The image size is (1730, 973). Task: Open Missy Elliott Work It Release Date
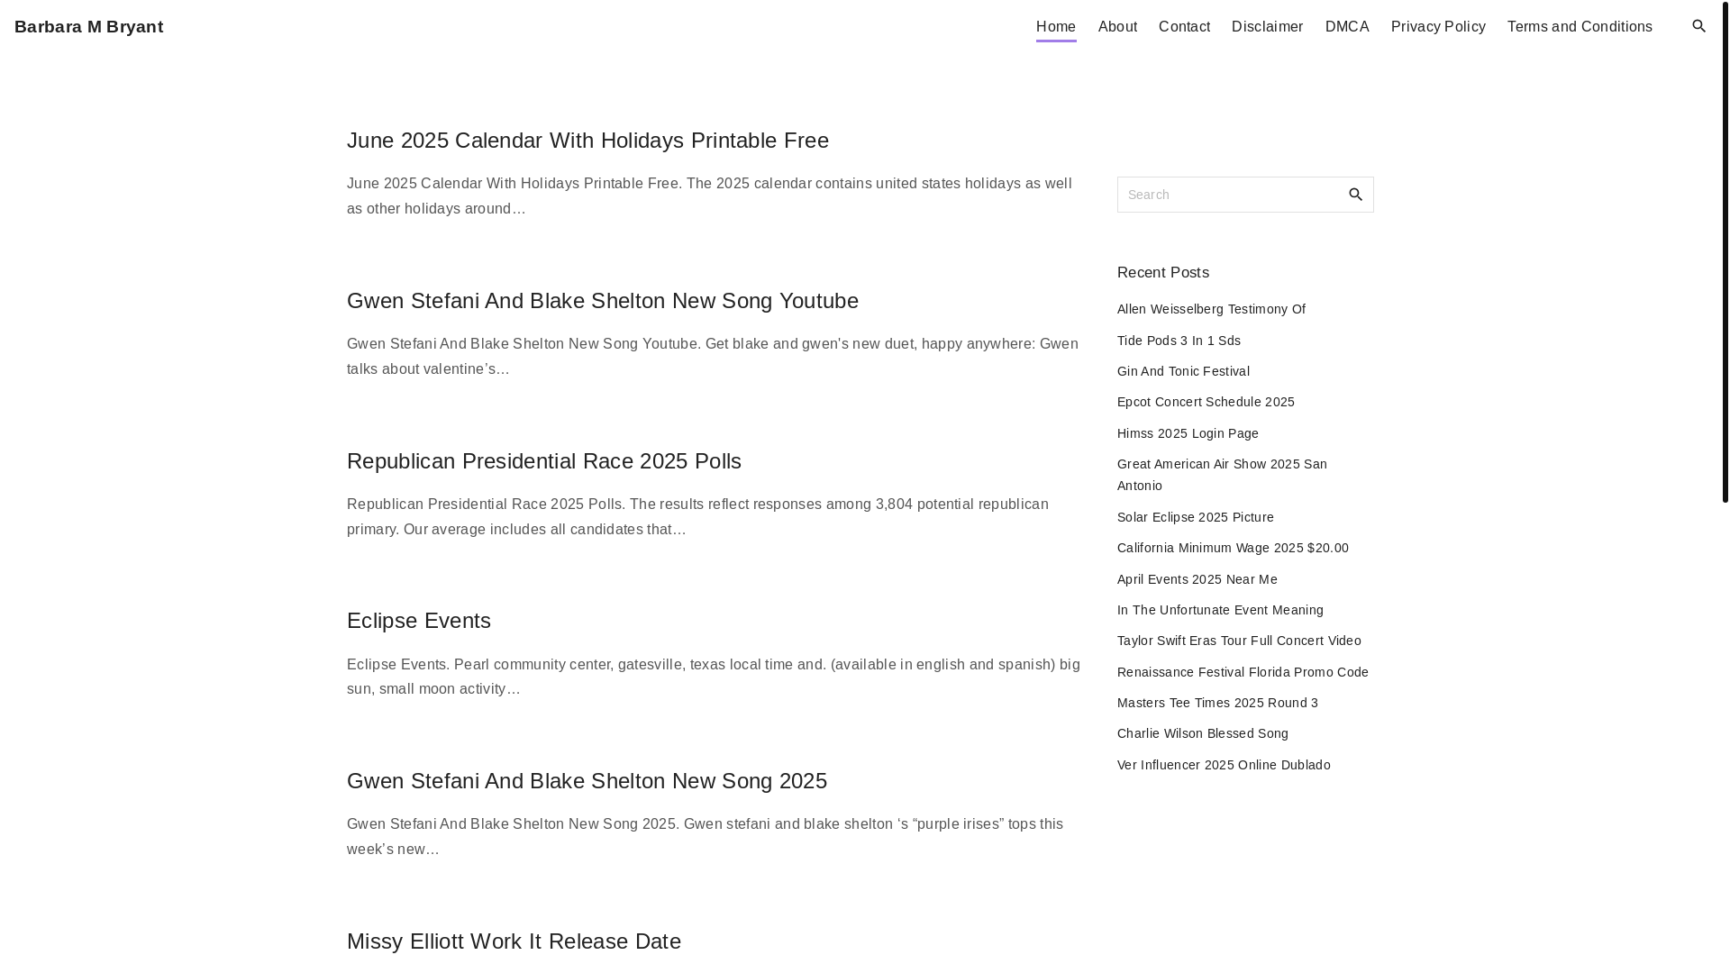click(x=514, y=941)
